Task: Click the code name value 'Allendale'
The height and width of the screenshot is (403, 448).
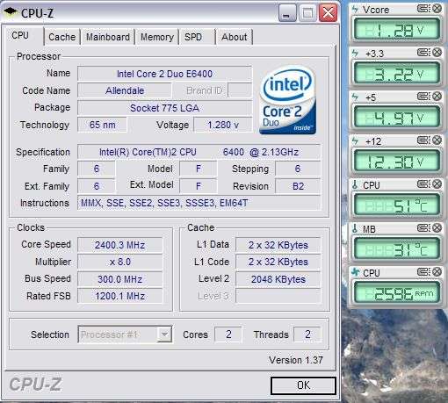Action: click(125, 90)
